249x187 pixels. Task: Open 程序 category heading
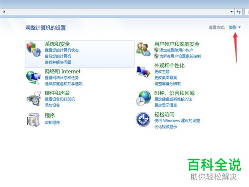[50, 115]
